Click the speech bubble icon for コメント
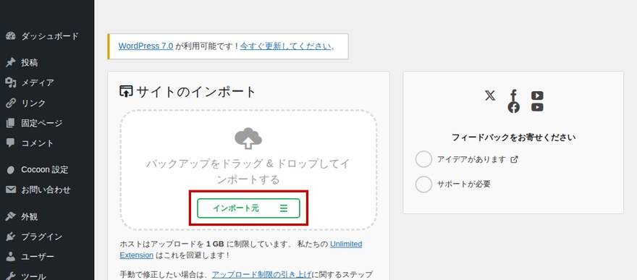 (11, 143)
